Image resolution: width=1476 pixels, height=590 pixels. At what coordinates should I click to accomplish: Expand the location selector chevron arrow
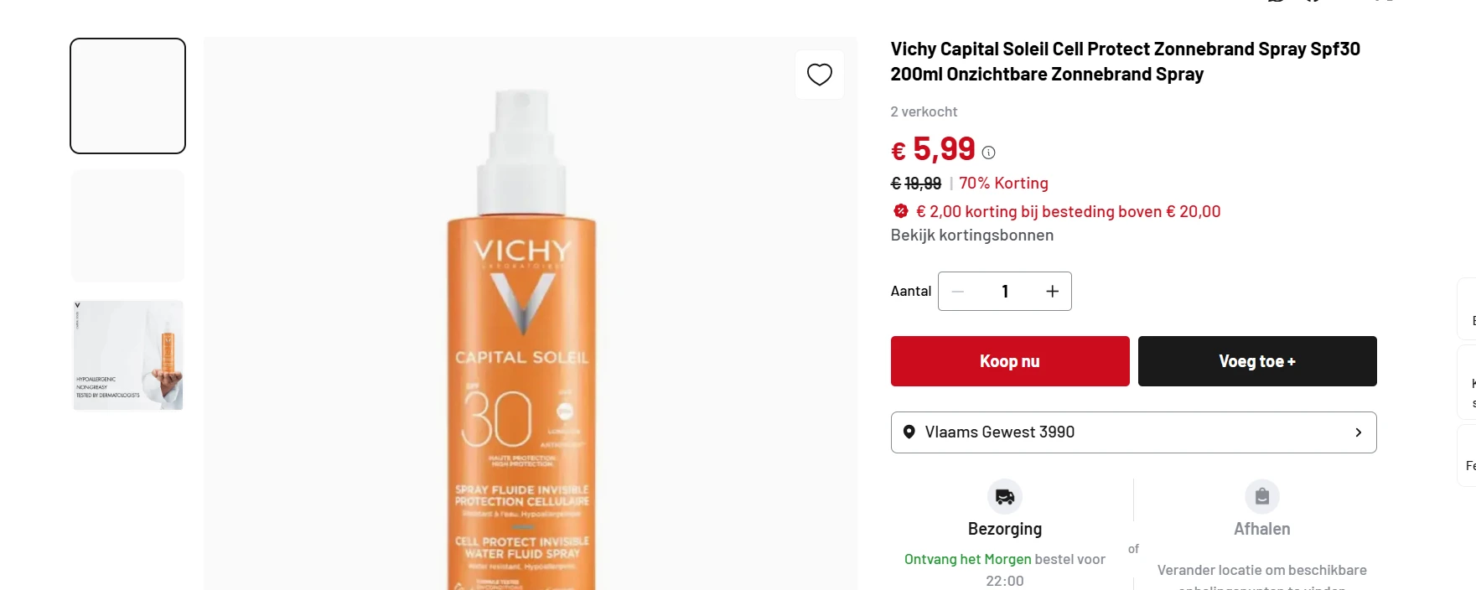click(x=1358, y=432)
